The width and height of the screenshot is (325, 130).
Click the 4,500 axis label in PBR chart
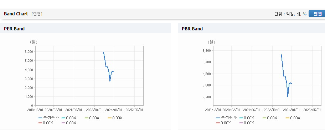pos(207,74)
